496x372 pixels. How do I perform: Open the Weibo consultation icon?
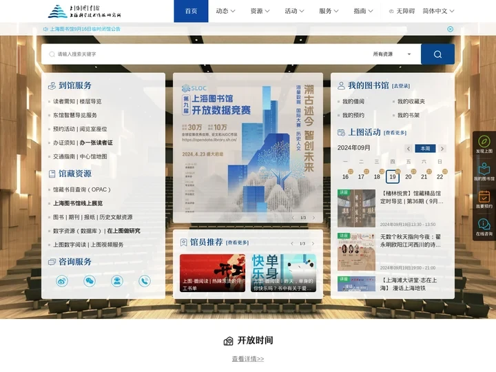pyautogui.click(x=62, y=281)
